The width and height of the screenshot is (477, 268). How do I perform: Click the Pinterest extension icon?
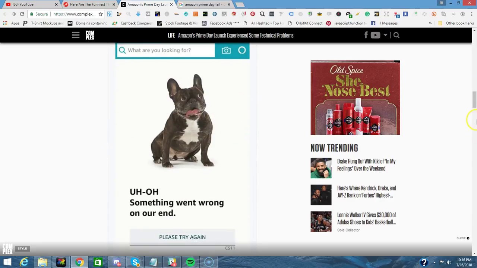click(253, 14)
